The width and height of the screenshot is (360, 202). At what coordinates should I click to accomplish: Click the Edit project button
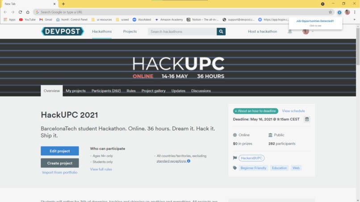pyautogui.click(x=60, y=151)
